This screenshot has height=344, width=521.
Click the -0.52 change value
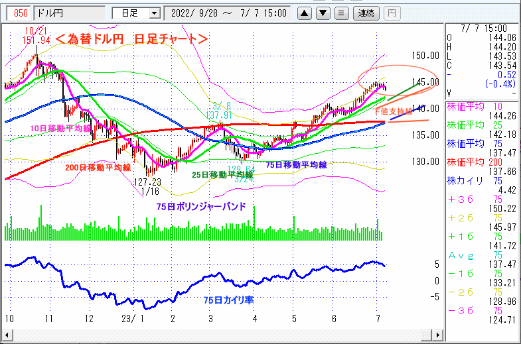(x=506, y=75)
